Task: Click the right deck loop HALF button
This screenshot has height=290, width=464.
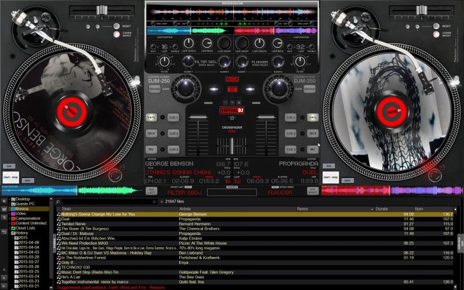Action: tap(289, 47)
